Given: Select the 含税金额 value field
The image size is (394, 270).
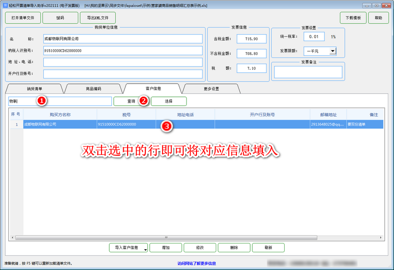Looking at the screenshot, I should pos(252,39).
